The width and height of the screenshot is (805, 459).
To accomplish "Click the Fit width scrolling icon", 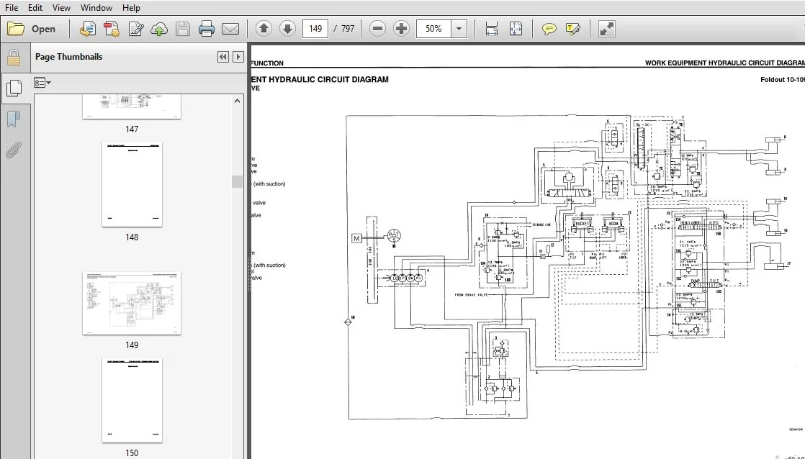I will click(x=491, y=29).
